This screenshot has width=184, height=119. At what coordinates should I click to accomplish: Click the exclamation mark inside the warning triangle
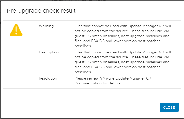16,30
